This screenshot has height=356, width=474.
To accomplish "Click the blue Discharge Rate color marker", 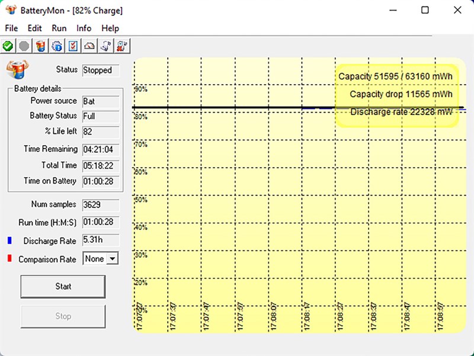I will pos(9,241).
